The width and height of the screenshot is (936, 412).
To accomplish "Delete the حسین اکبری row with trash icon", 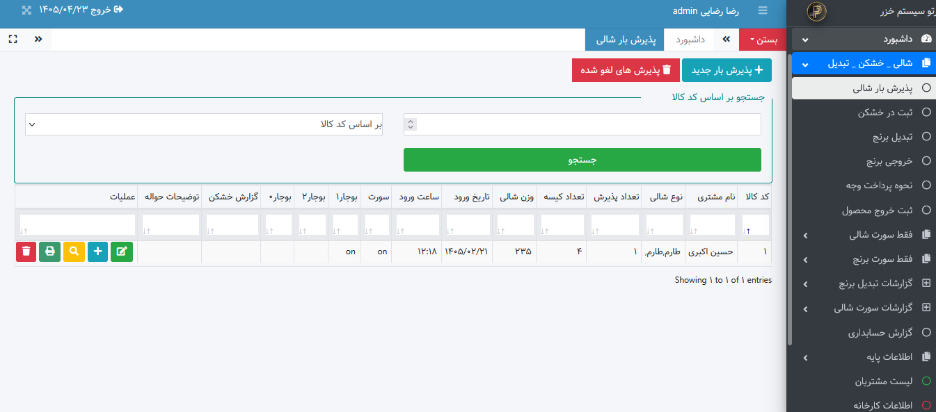I will [x=26, y=252].
